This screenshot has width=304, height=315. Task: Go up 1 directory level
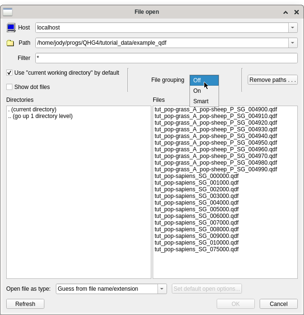41,116
